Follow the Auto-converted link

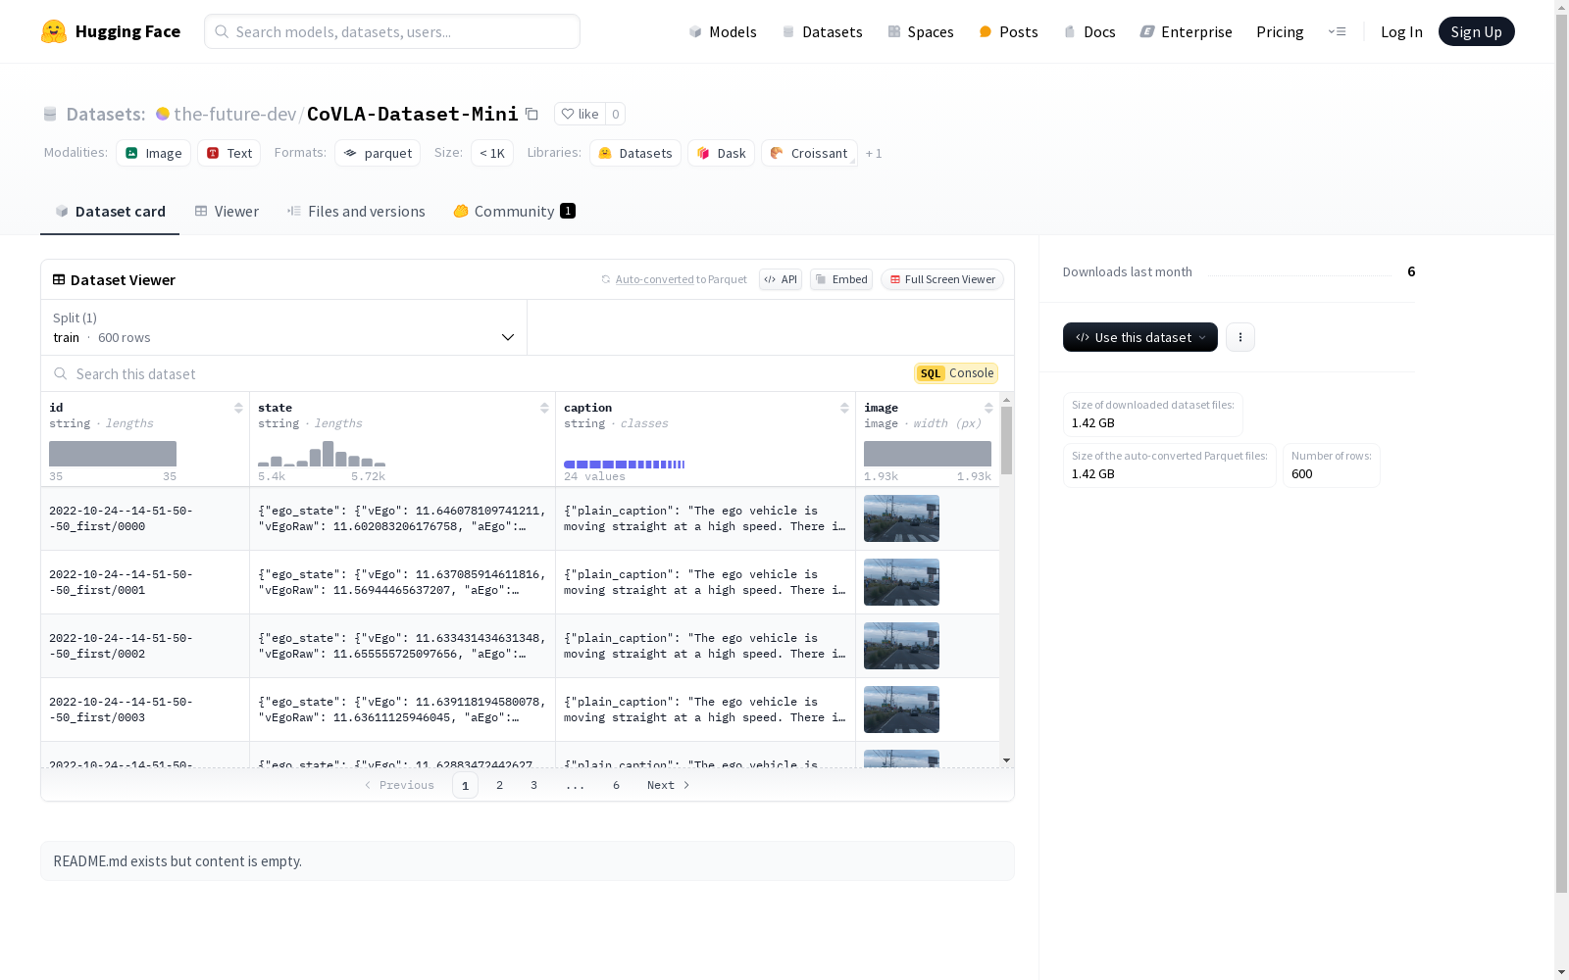pyautogui.click(x=654, y=279)
